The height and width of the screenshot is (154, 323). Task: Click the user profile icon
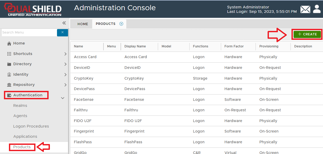(317, 9)
